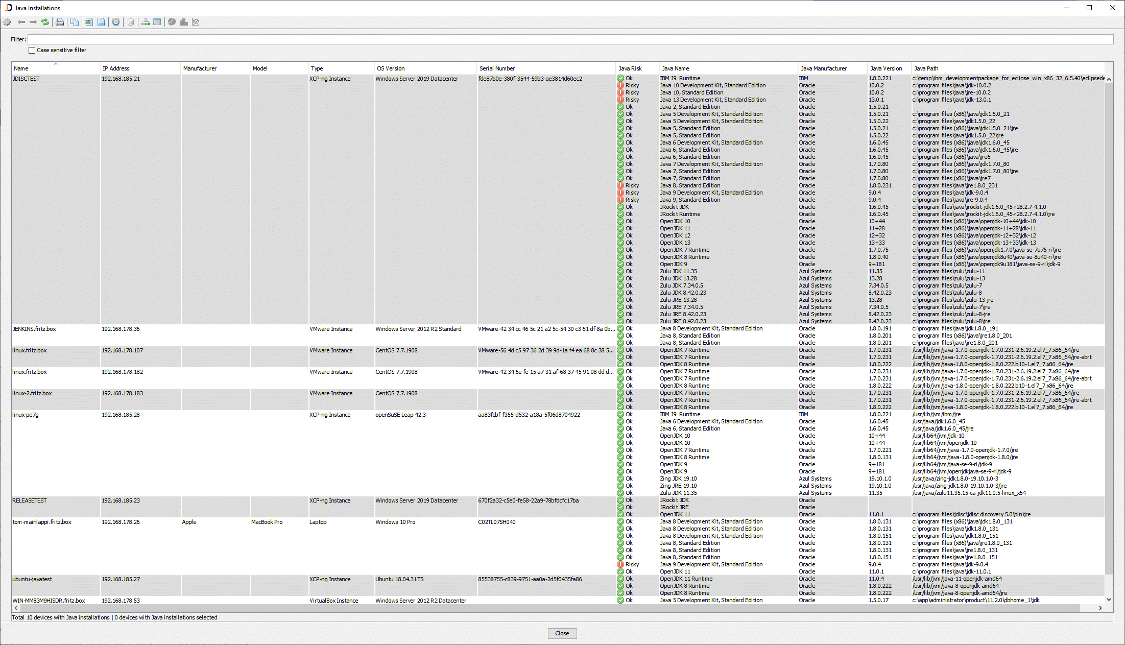The height and width of the screenshot is (645, 1125).
Task: Refresh the Java installations list
Action: 45,22
